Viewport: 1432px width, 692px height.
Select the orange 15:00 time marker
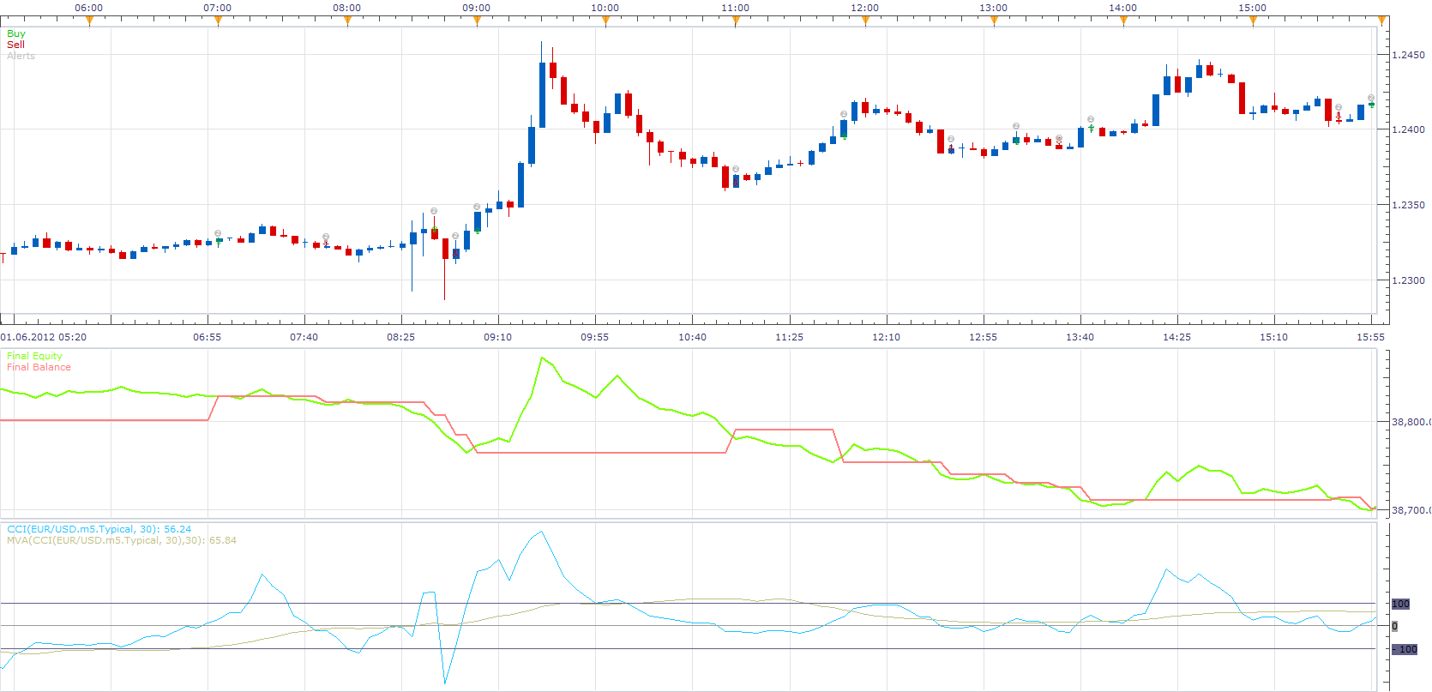click(x=1253, y=21)
